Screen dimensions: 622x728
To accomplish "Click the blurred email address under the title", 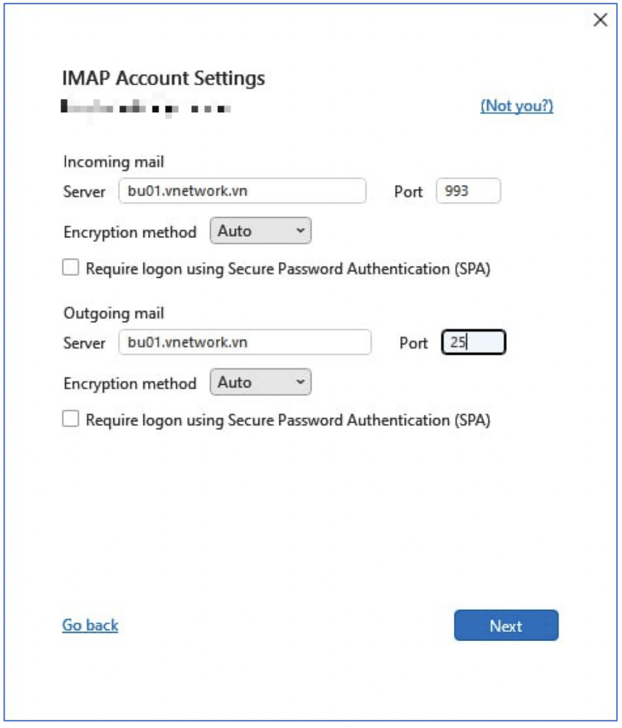I will click(x=146, y=108).
